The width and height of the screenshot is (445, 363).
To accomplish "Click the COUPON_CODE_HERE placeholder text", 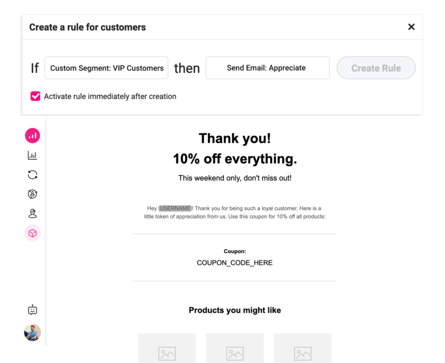I will (x=234, y=263).
